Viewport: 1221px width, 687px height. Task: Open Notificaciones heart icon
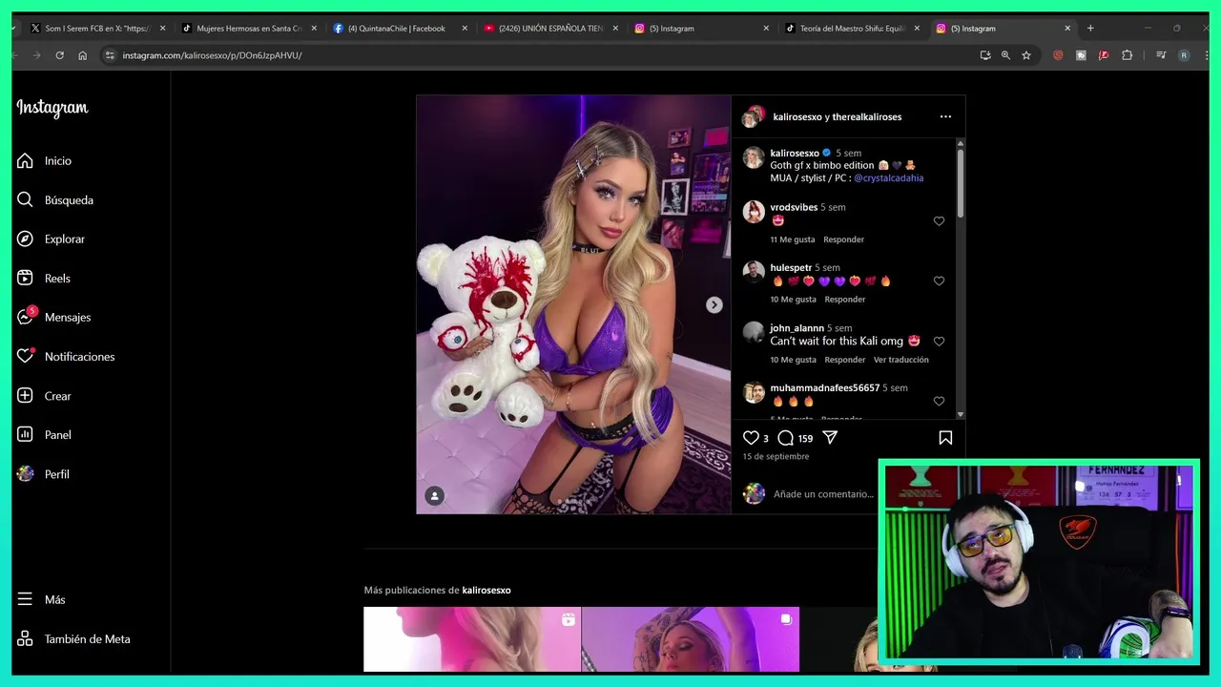click(25, 356)
